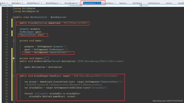Click the Awake method name

coord(38,41)
